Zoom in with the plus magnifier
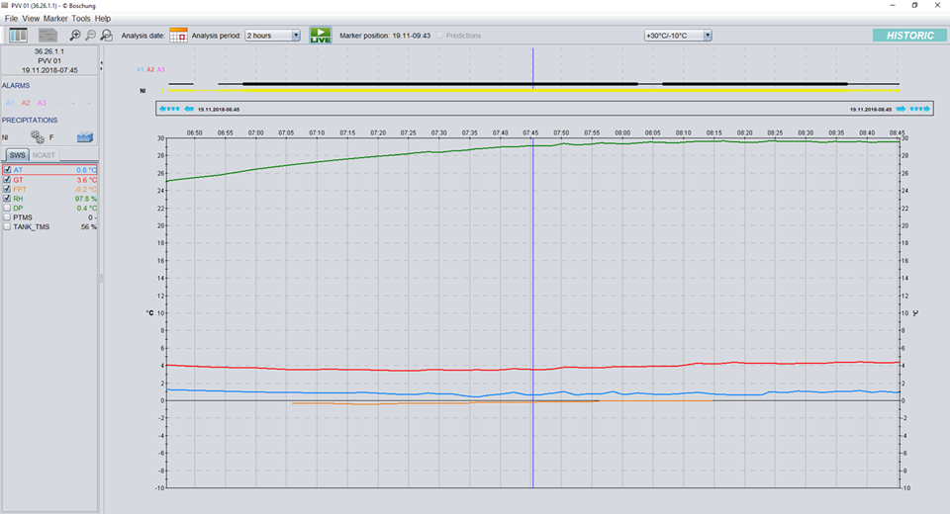 pos(75,36)
